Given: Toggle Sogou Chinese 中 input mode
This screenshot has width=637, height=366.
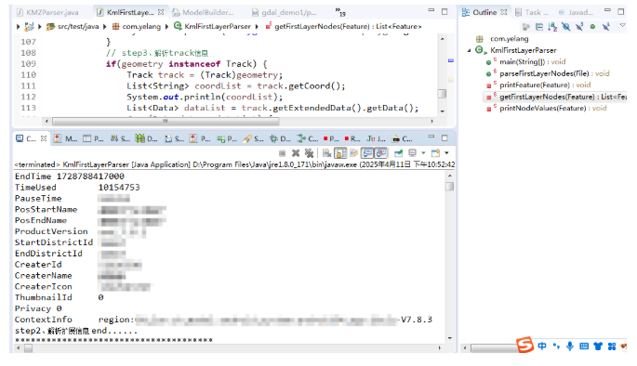Looking at the screenshot, I should [542, 346].
